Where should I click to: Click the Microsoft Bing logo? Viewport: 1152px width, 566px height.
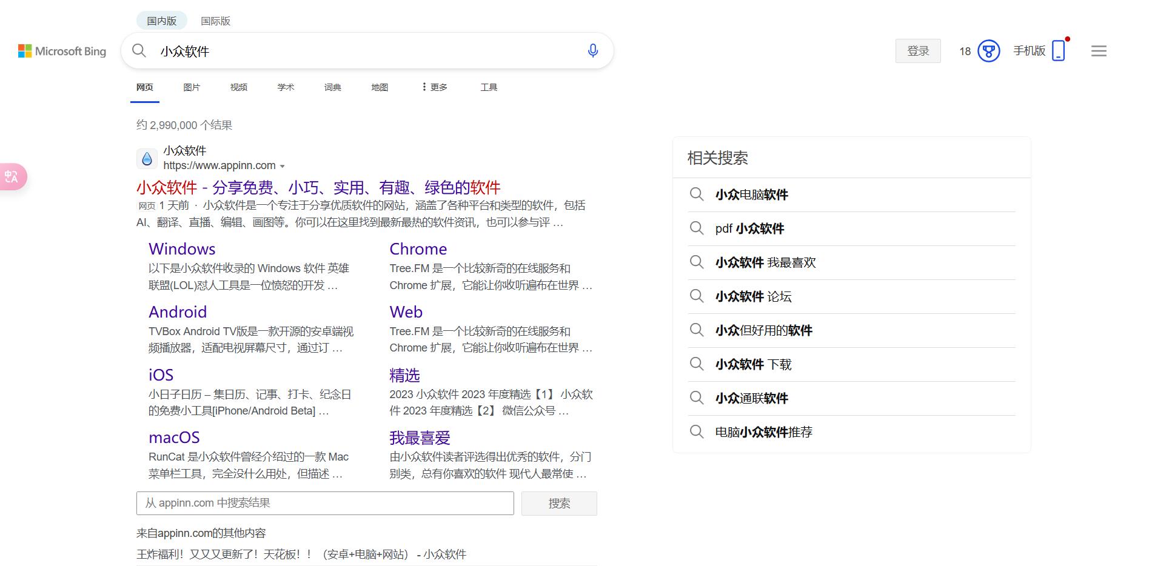[62, 52]
